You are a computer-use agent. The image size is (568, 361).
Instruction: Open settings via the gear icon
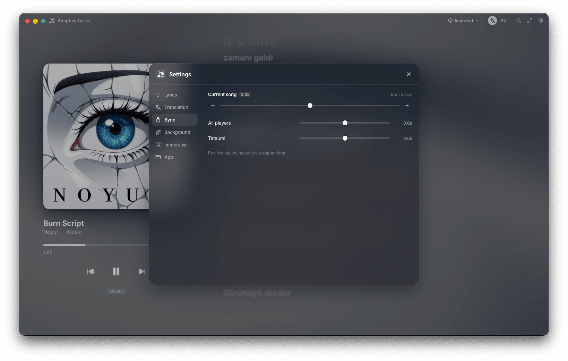tap(541, 21)
